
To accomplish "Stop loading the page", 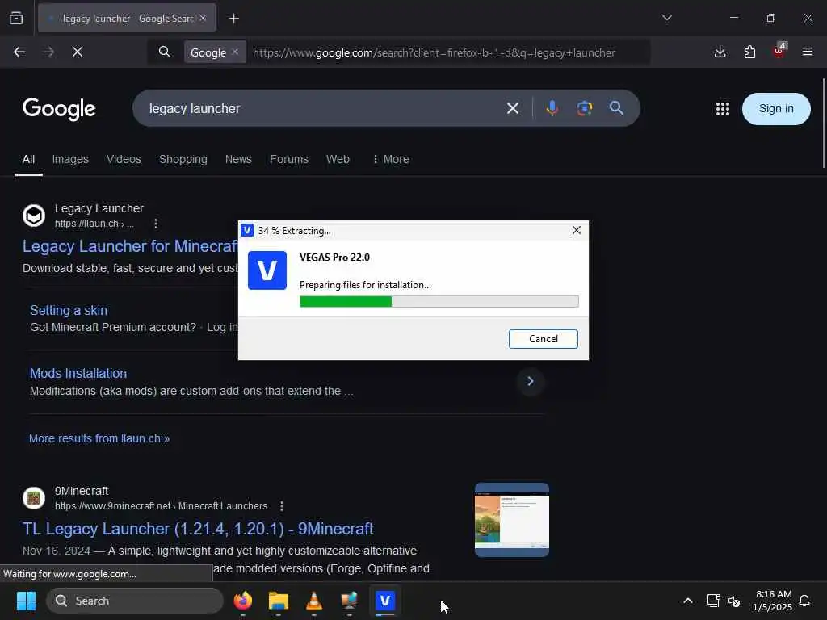I will click(x=78, y=52).
